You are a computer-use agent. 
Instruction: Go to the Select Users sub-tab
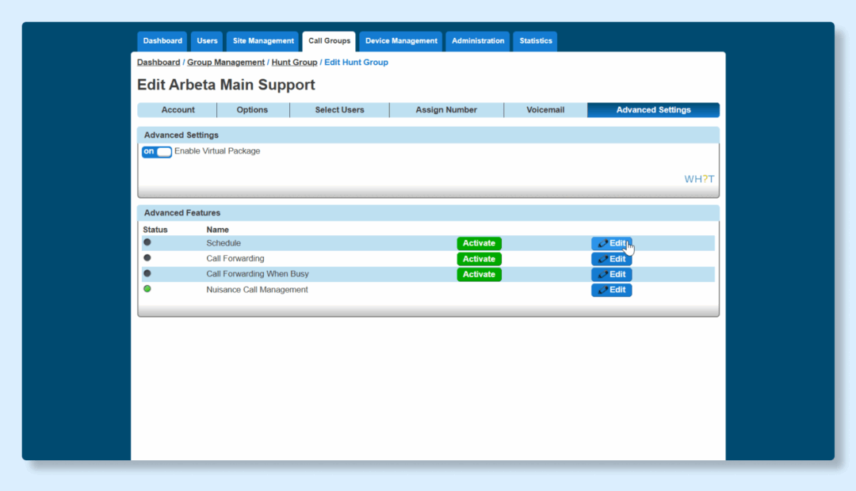point(339,109)
